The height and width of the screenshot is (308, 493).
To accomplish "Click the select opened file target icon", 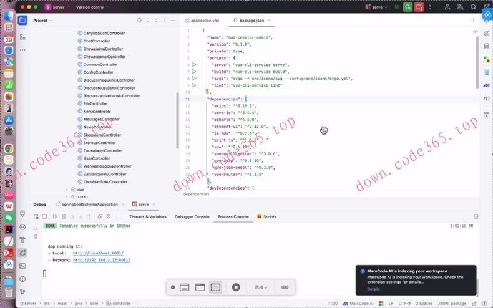I will (139, 21).
